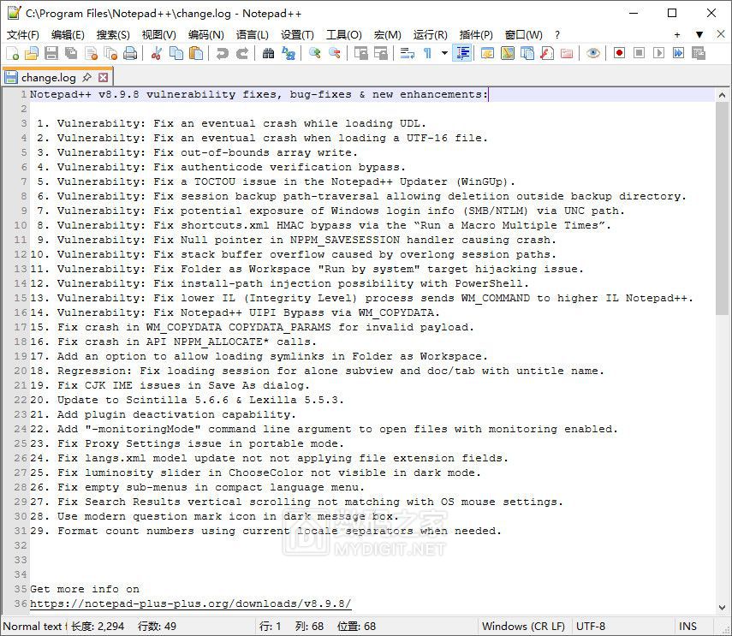The height and width of the screenshot is (636, 732).
Task: Click the Paste clipboard icon
Action: coord(195,53)
